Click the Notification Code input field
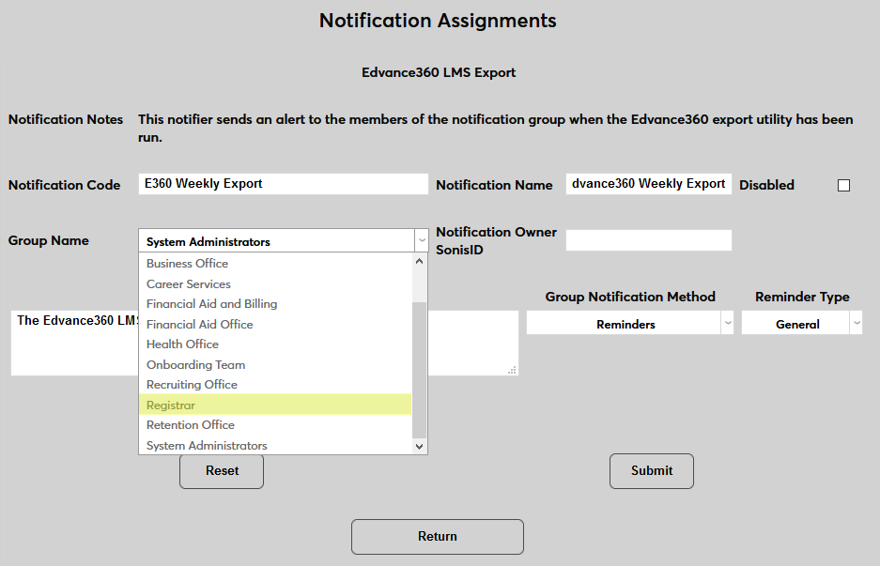The height and width of the screenshot is (566, 880). (x=284, y=184)
